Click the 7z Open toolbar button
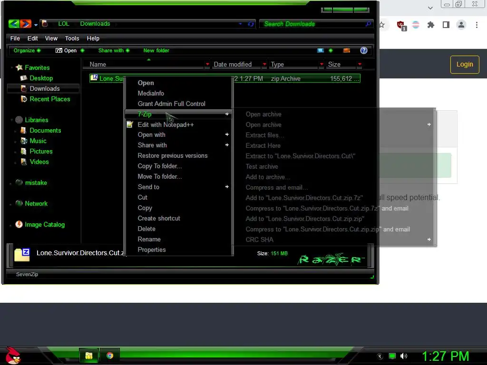The image size is (487, 365). 66,50
